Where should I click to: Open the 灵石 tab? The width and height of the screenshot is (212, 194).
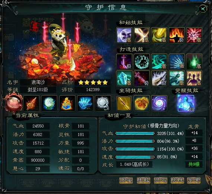[x=160, y=180]
